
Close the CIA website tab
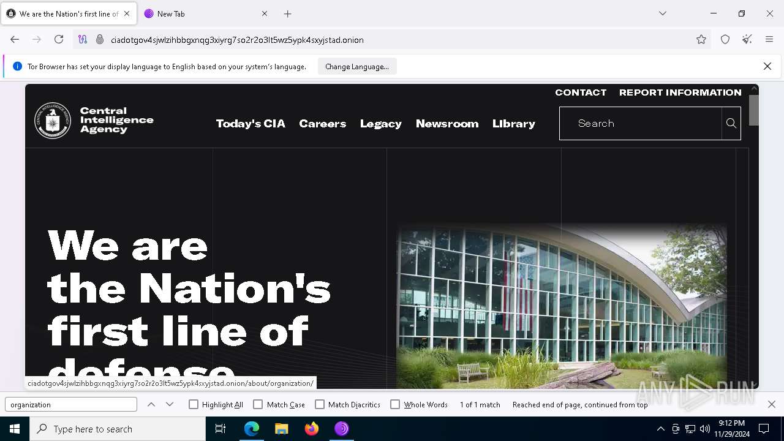(127, 13)
